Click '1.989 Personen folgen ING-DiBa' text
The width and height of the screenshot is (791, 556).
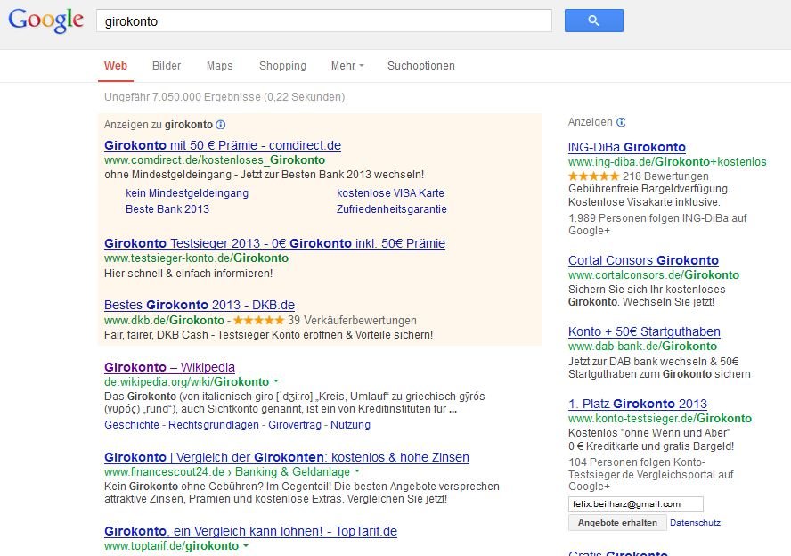[x=657, y=224]
